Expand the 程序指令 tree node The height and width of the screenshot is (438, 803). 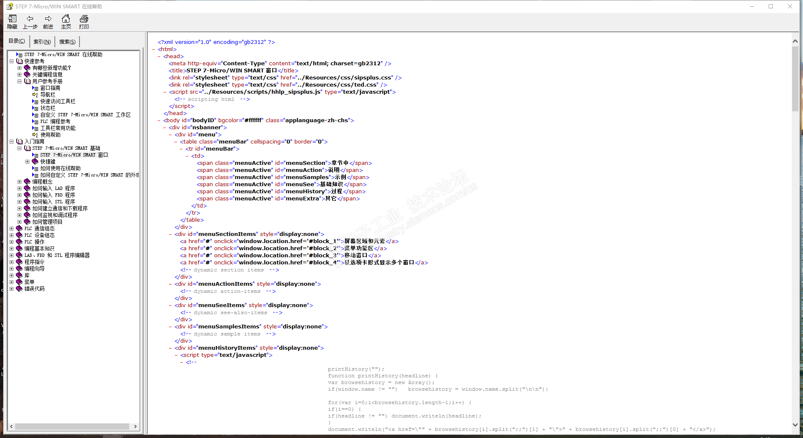tap(11, 262)
